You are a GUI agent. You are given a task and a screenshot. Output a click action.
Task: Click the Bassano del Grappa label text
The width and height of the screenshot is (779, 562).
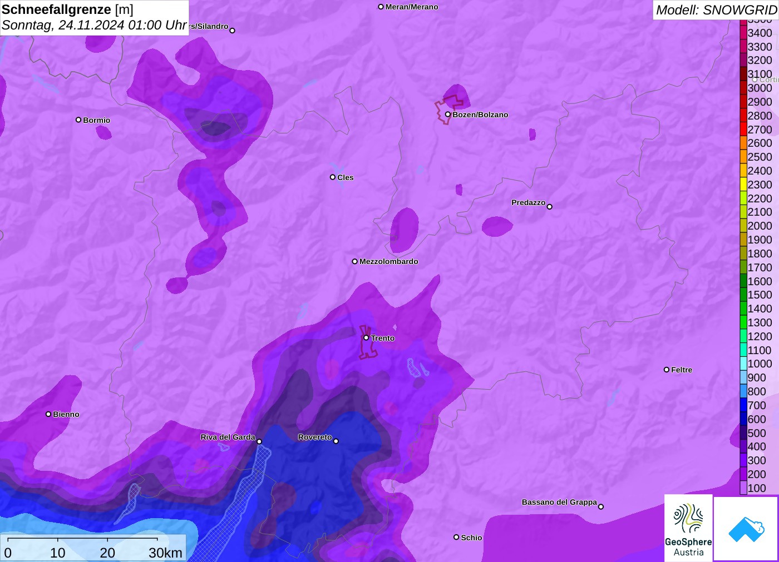coord(559,502)
